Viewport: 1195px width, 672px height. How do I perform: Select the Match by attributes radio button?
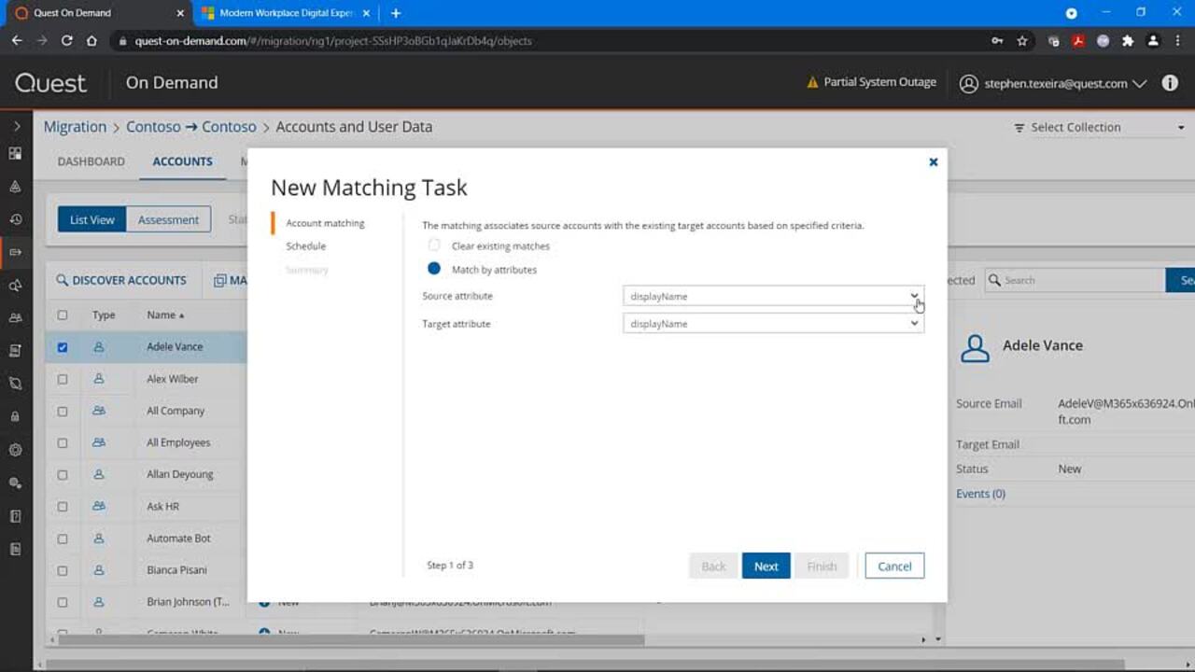(x=434, y=268)
